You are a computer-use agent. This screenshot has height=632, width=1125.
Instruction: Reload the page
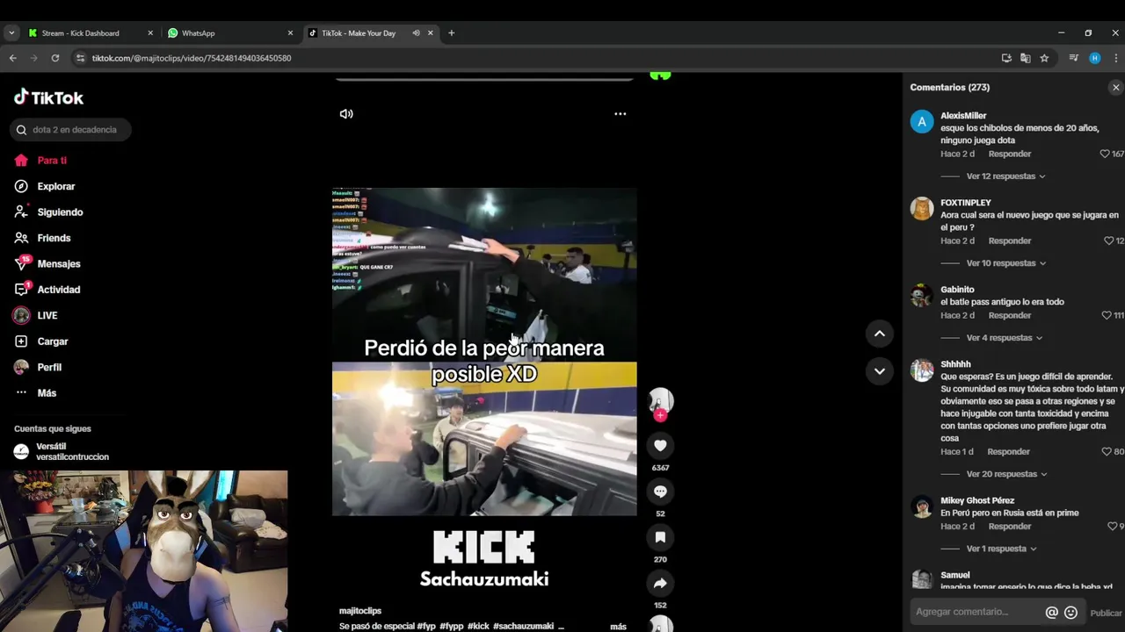click(x=54, y=58)
